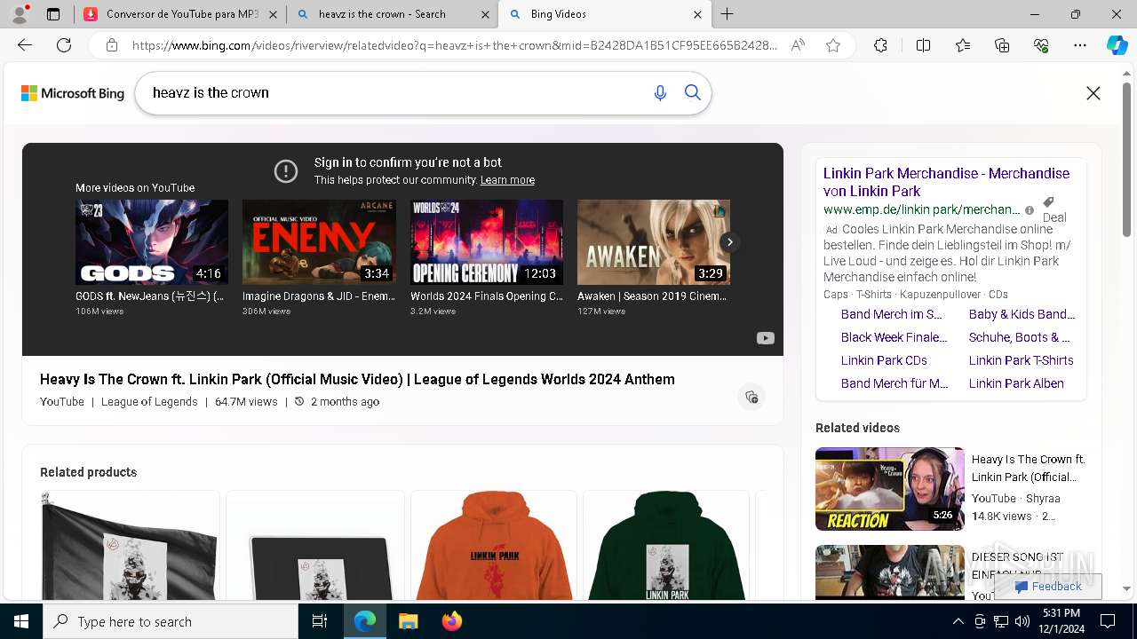Open Baby & Kids Band... sublink
1137x639 pixels.
click(x=1022, y=314)
